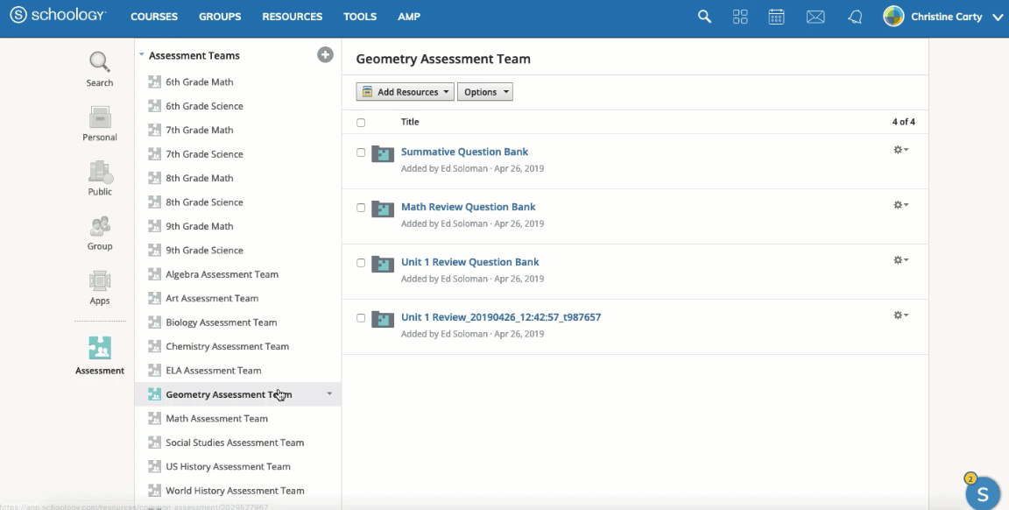
Task: Open the Math Review Question Bank link
Action: point(468,207)
